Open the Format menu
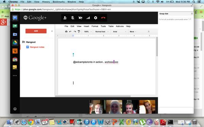Screen dimensions: 204x127 coord(95,26)
